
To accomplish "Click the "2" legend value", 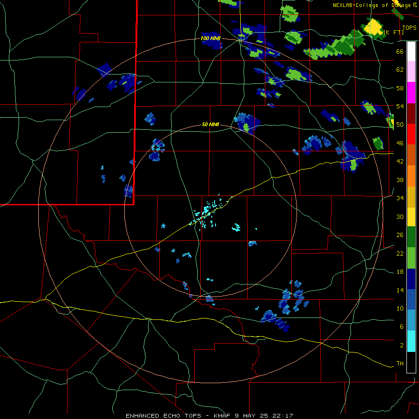I will (402, 345).
